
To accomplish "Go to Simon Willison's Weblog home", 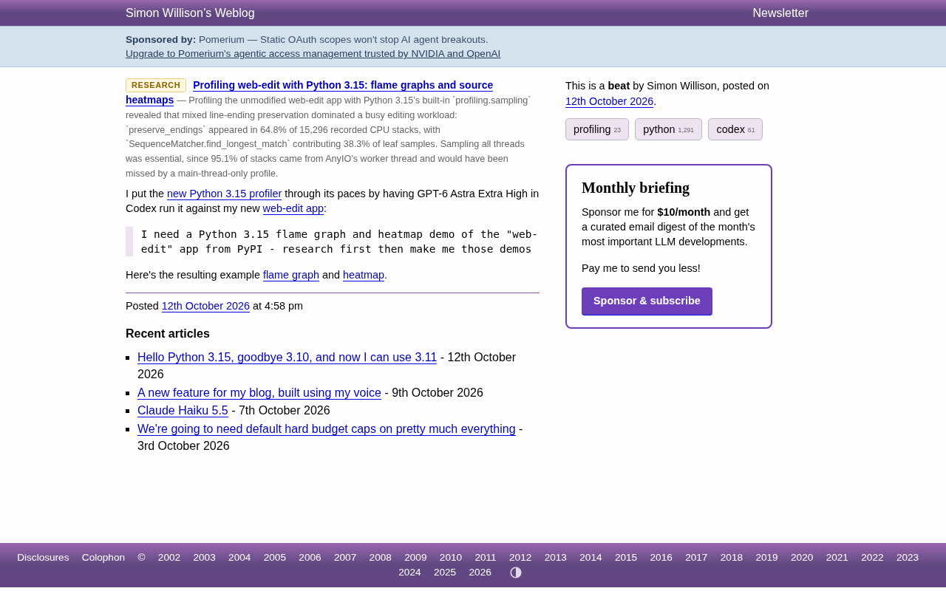I will pos(190,13).
